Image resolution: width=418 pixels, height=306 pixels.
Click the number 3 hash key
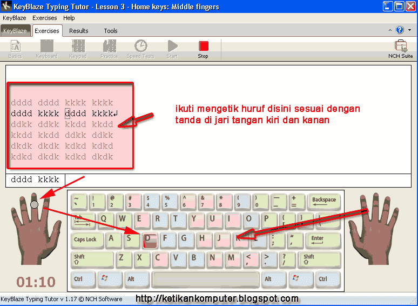click(x=132, y=202)
